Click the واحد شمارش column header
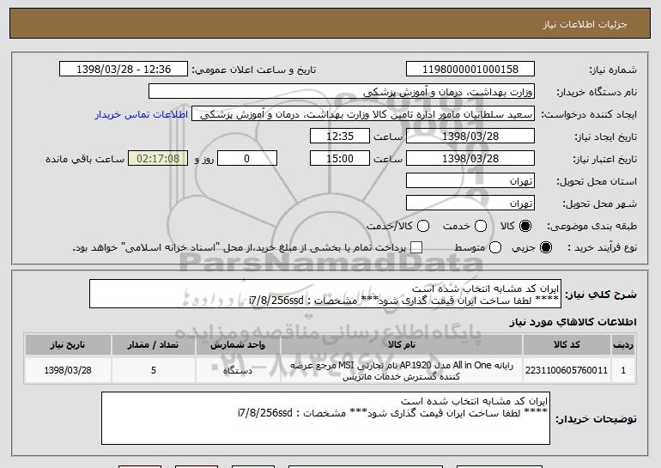Viewport: 661px width, 468px height. pos(238,345)
